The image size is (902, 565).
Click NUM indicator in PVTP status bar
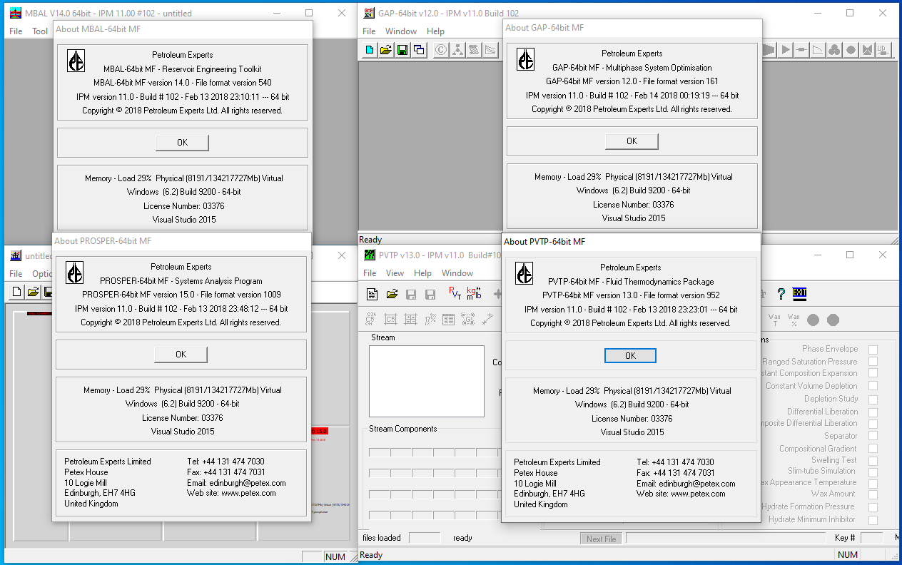point(848,555)
